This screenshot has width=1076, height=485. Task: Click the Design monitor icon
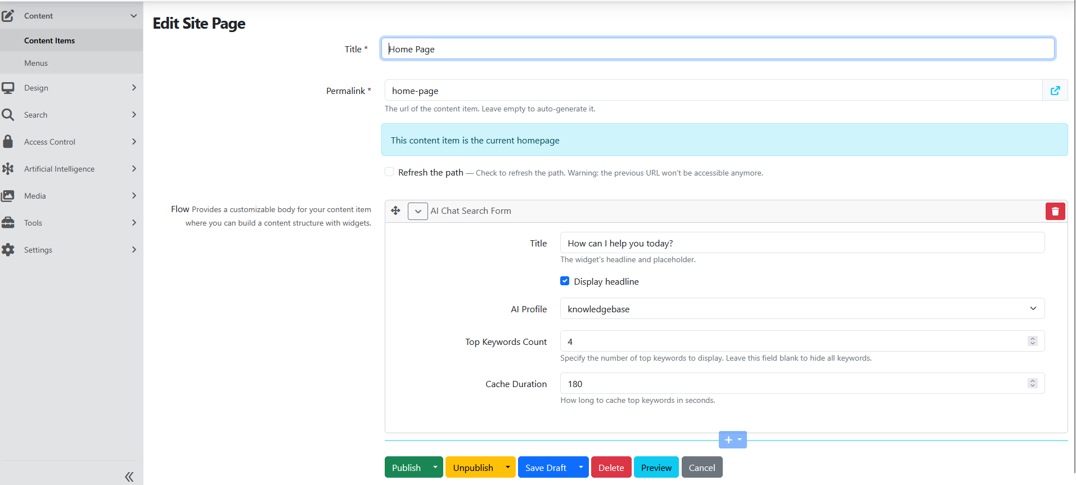pos(8,88)
